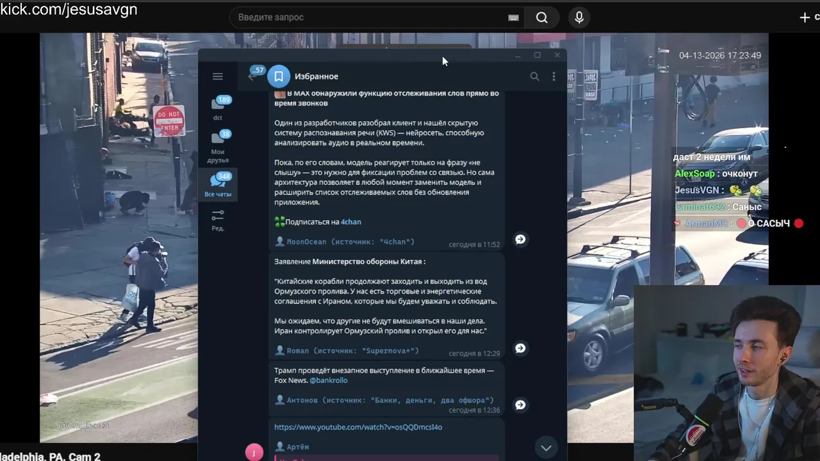820x461 pixels.
Task: Search within the Избранное chat
Action: click(x=534, y=76)
